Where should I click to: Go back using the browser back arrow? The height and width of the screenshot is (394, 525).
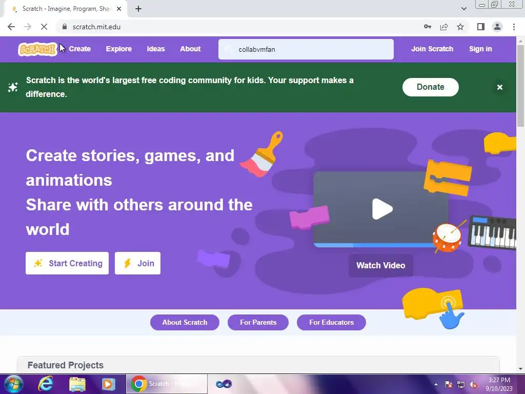pyautogui.click(x=11, y=27)
